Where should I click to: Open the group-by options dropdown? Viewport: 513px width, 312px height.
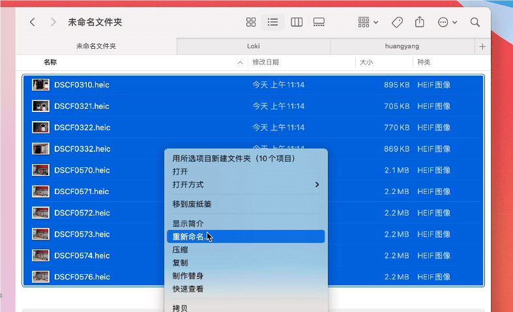coord(368,22)
